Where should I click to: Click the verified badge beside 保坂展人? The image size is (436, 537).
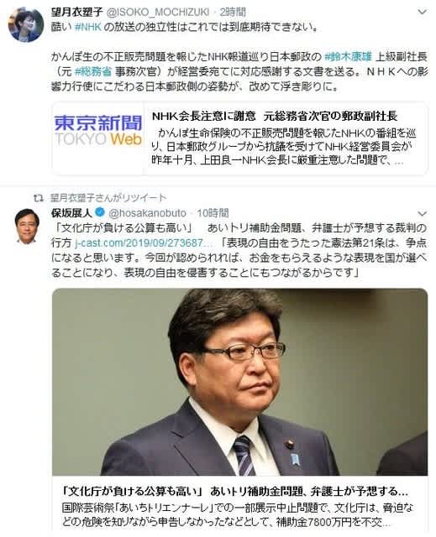(100, 212)
